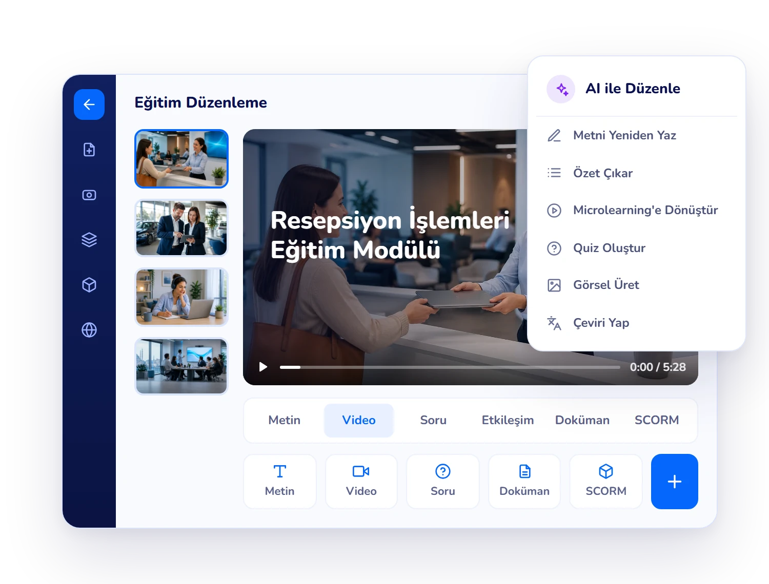
Task: Click the AI ile Düzenle title
Action: tap(633, 89)
